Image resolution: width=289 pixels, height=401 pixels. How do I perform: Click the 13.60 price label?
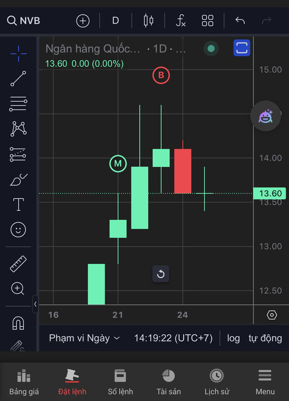tap(269, 193)
